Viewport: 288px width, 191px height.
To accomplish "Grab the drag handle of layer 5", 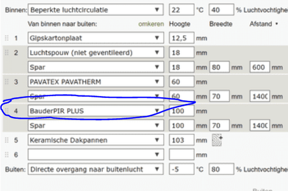I will point(7,140).
